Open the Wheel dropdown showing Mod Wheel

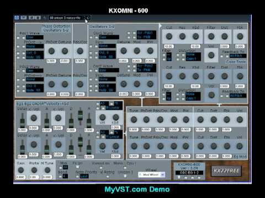(152, 175)
